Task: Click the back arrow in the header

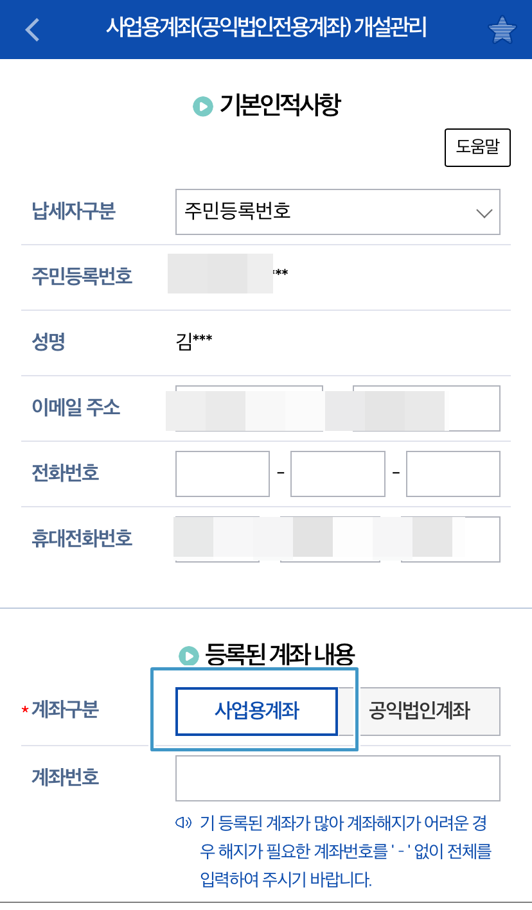Action: click(32, 30)
